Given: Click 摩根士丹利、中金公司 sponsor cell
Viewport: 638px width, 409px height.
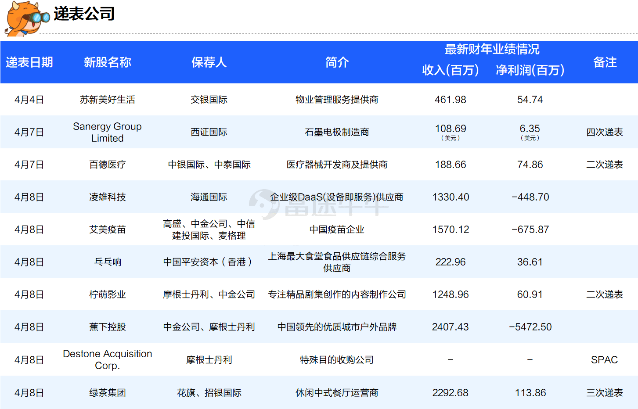Looking at the screenshot, I should pos(209,294).
